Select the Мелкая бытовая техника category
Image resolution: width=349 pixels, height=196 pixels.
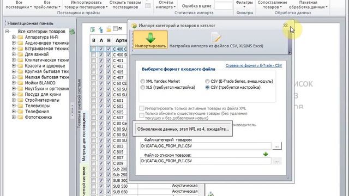click(47, 77)
